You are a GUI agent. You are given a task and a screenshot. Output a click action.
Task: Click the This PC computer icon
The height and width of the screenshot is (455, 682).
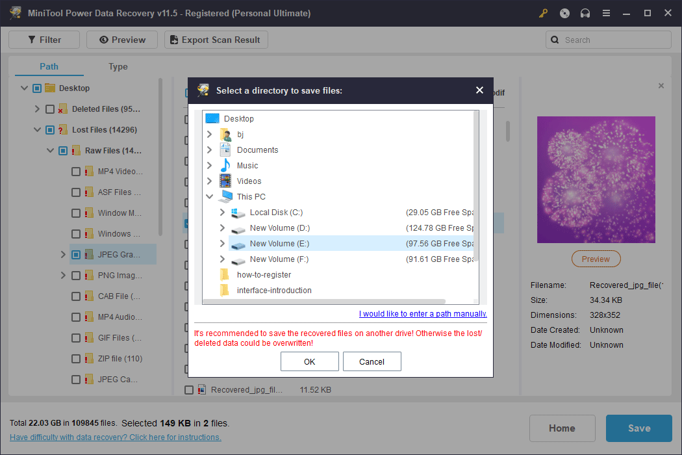point(225,197)
